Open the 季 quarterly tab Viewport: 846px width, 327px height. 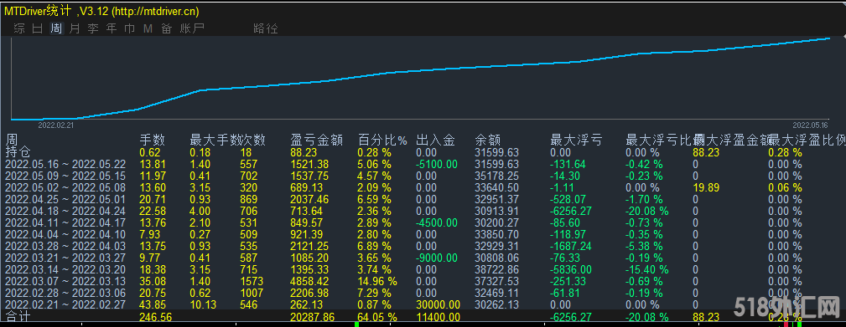pos(93,28)
